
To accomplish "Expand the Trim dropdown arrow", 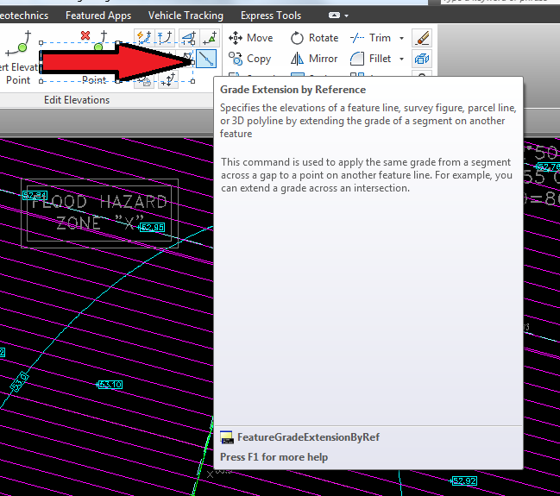I will click(x=401, y=38).
